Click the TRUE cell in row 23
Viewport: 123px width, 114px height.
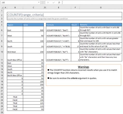(15, 97)
